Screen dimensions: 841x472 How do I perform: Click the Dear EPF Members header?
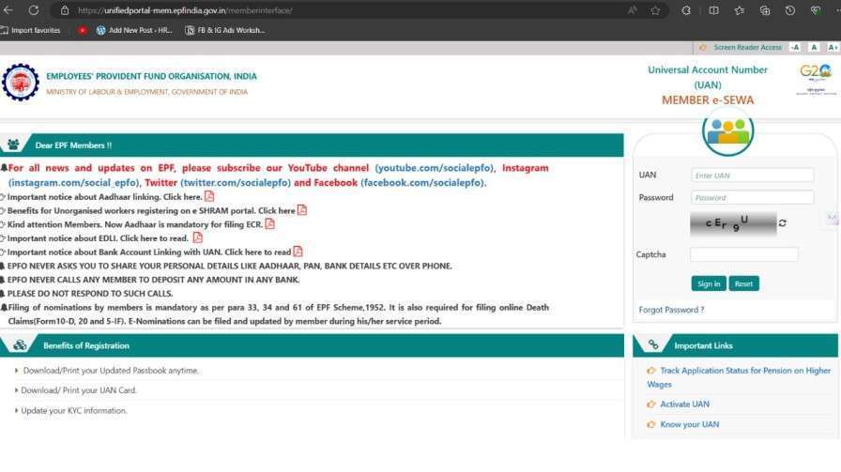pos(73,145)
